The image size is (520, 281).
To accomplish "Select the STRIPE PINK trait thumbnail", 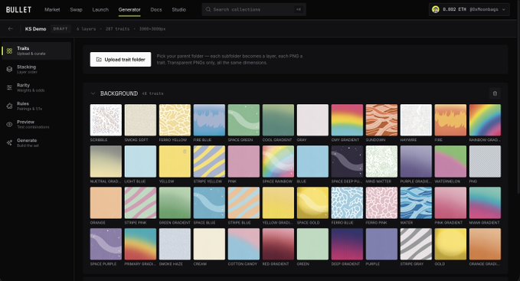I will point(140,203).
